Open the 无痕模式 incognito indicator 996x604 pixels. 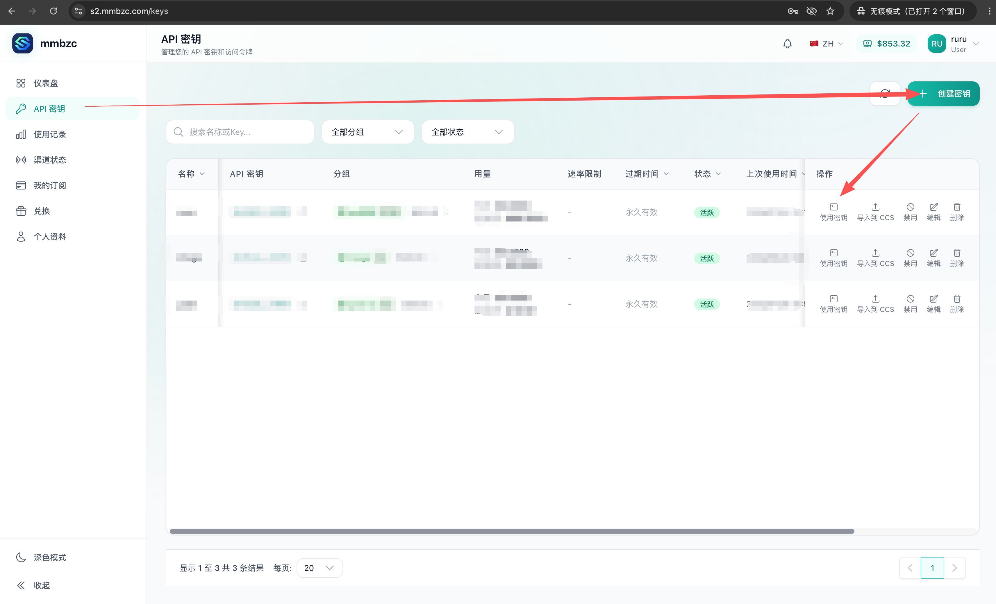[x=913, y=11]
